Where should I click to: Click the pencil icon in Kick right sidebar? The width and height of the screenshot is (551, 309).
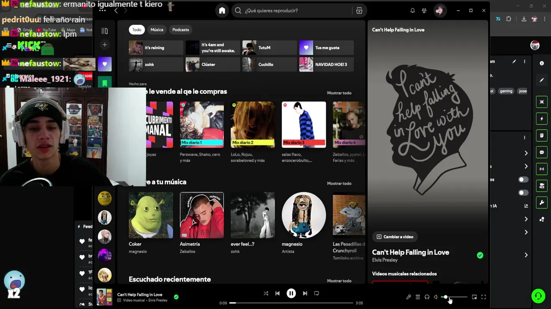pos(542,80)
